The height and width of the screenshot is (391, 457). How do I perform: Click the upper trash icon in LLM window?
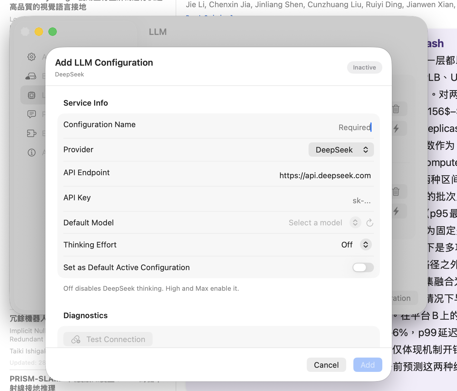pos(396,109)
